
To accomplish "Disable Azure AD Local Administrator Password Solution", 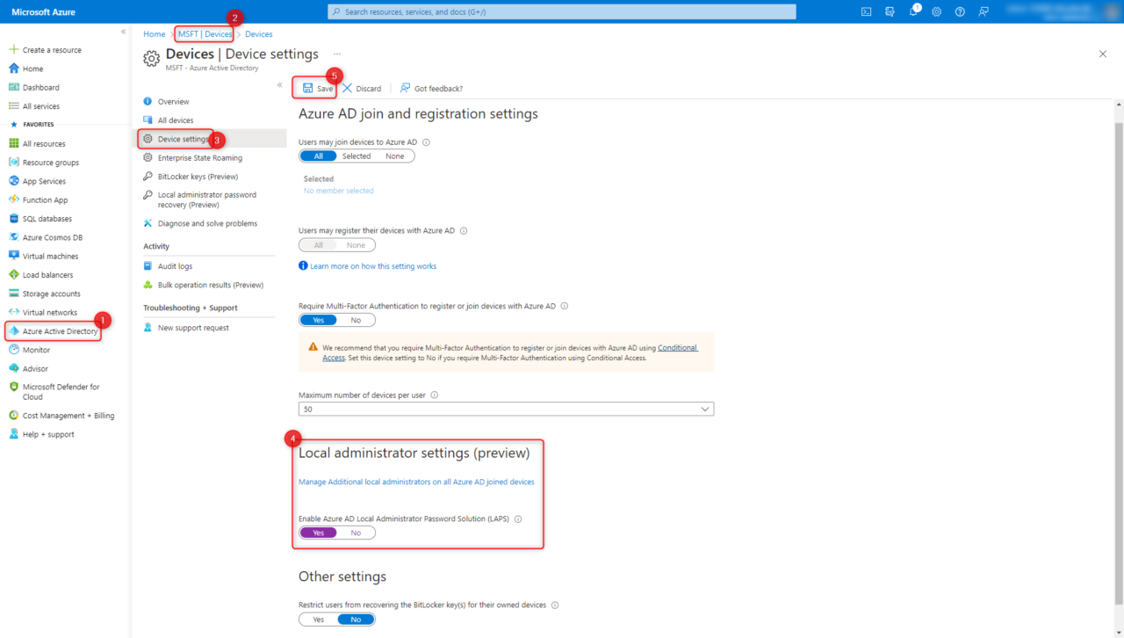I will point(357,532).
